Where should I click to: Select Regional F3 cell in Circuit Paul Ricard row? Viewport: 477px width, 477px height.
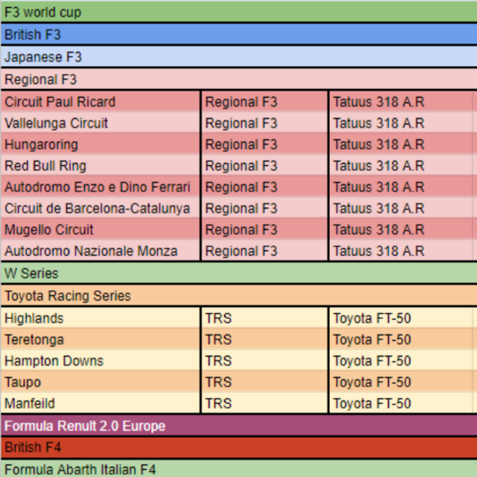265,102
